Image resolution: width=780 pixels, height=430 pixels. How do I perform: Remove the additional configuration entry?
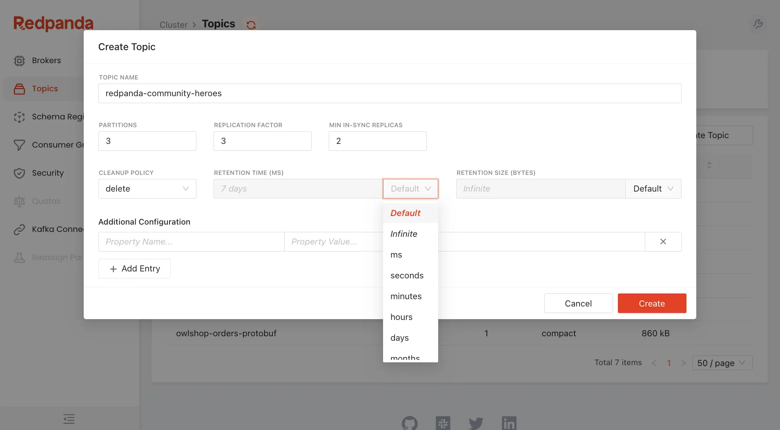[663, 242]
